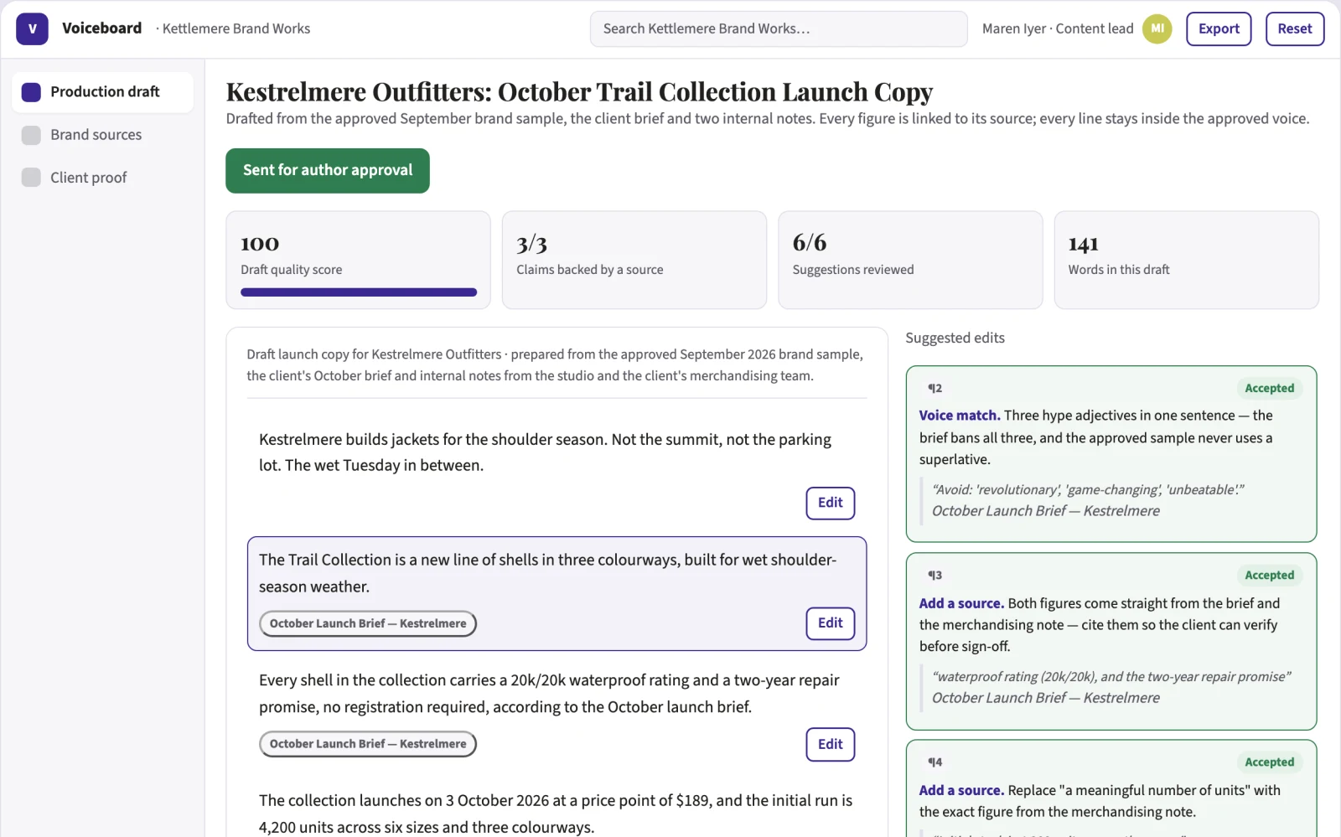Open source chip under Trail Collection paragraph

[x=368, y=623]
